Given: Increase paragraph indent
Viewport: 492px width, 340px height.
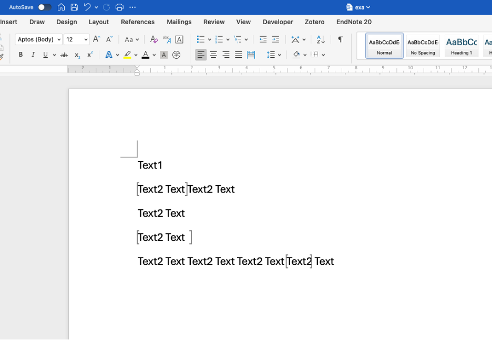Looking at the screenshot, I should coord(275,39).
